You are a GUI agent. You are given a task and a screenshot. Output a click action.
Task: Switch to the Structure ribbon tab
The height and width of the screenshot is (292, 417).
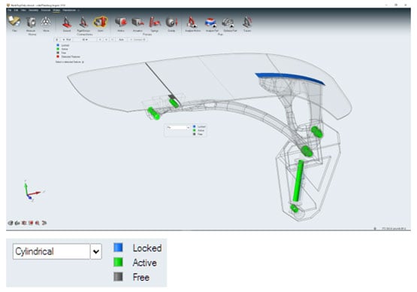46,10
